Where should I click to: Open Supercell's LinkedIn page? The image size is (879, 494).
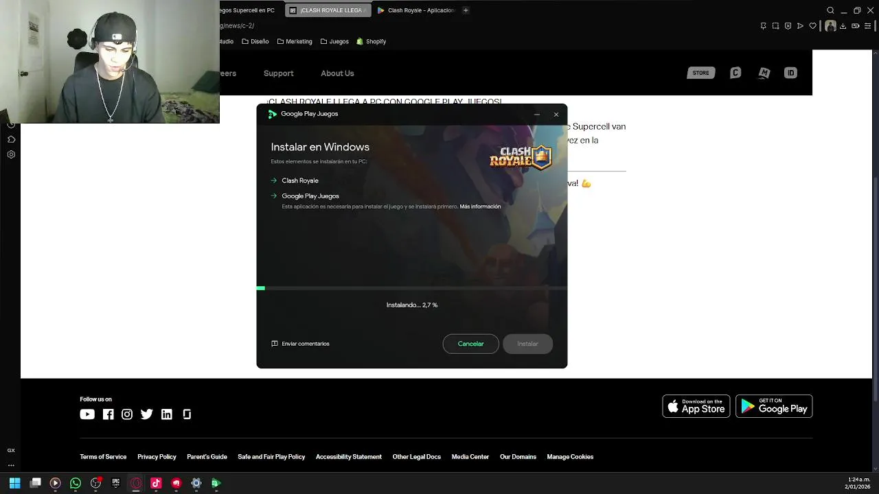tap(167, 414)
